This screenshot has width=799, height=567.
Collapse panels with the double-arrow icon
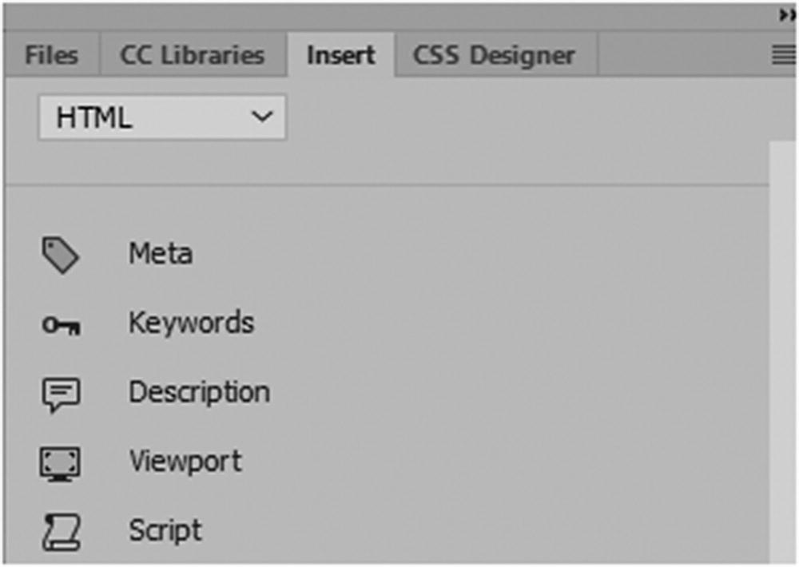pos(788,16)
